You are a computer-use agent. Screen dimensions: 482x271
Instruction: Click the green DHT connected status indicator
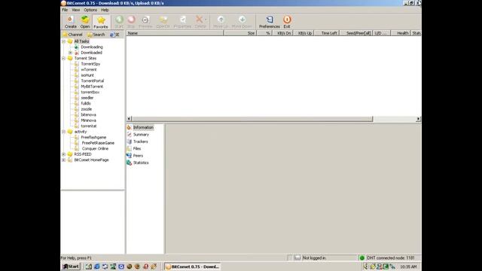[x=361, y=258]
